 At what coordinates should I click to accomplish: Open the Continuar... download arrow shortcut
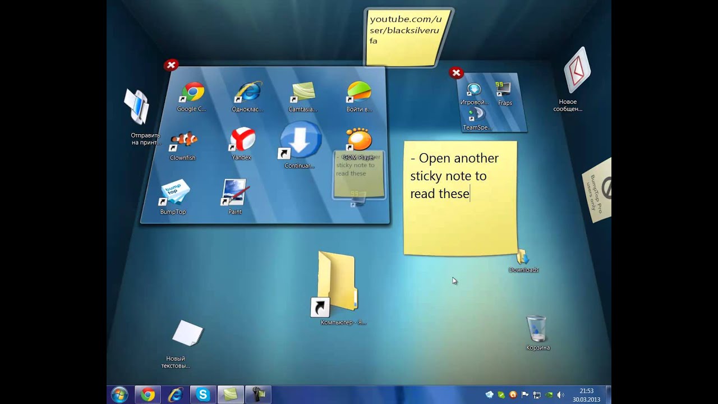[300, 140]
